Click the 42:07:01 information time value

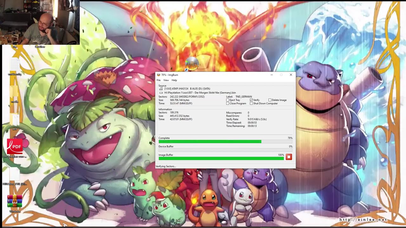181,119
